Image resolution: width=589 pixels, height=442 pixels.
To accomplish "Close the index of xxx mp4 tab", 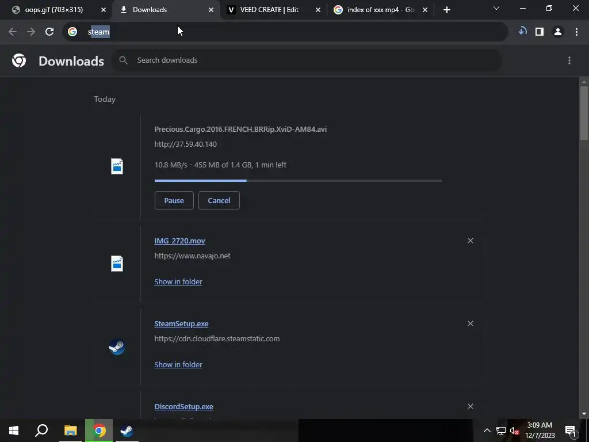I will pyautogui.click(x=425, y=10).
